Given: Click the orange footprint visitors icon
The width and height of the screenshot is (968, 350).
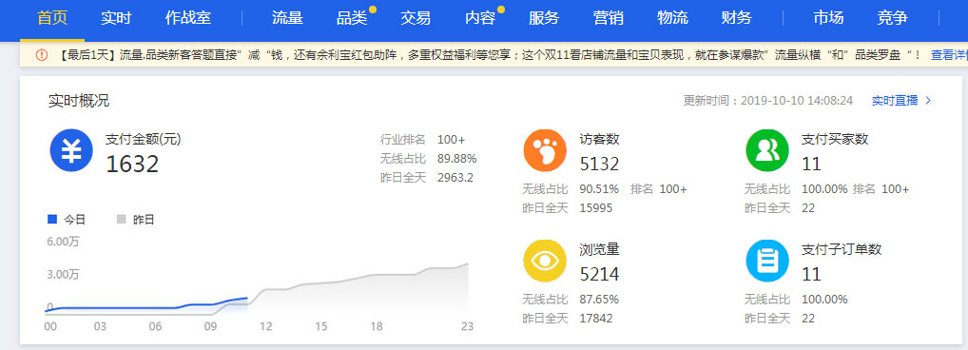Looking at the screenshot, I should tap(545, 150).
